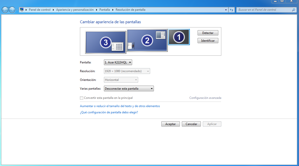Expand arrow after Pantalla breadcrumb

[x=113, y=10]
